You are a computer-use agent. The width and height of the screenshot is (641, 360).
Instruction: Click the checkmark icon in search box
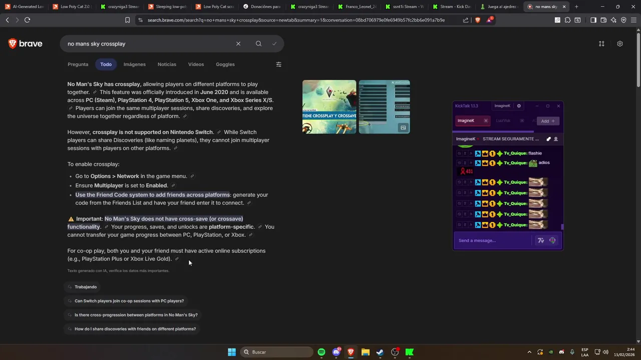pyautogui.click(x=274, y=43)
